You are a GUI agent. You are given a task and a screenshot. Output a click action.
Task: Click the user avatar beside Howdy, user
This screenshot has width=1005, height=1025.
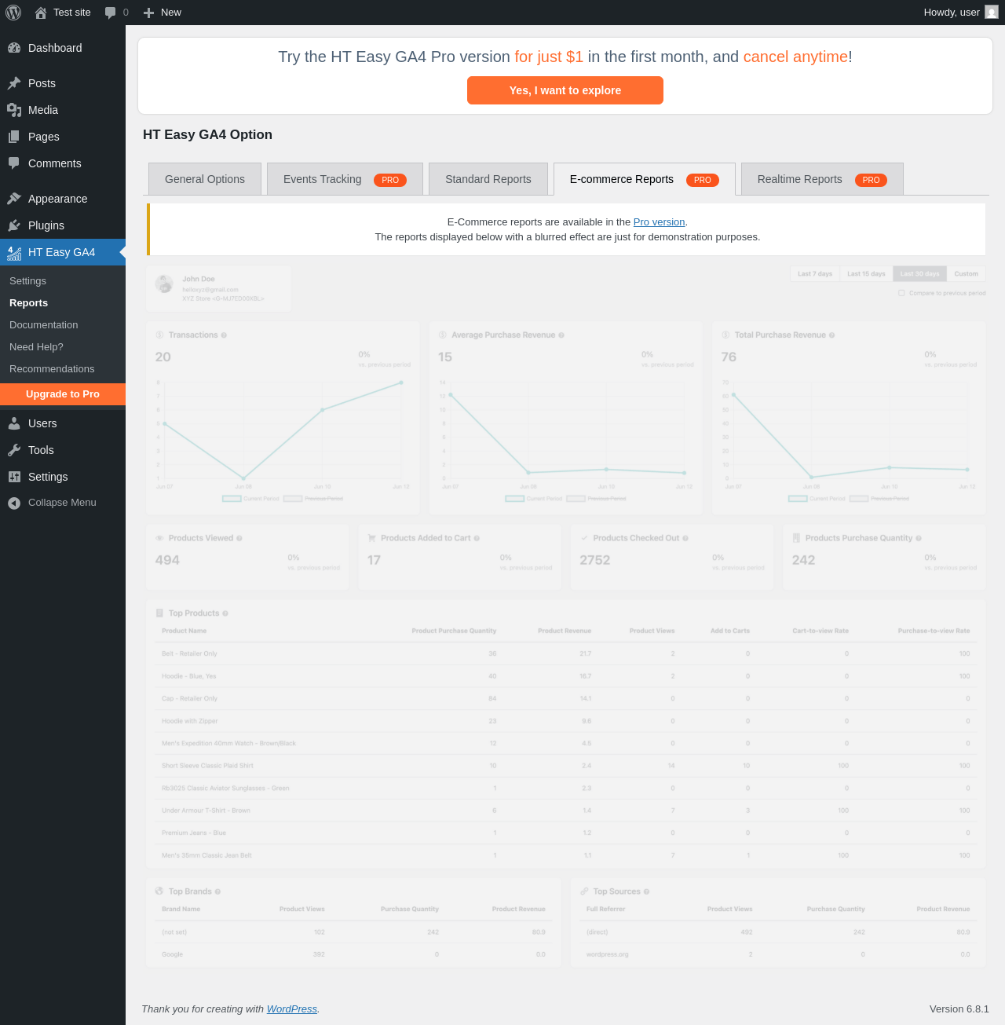pos(992,13)
